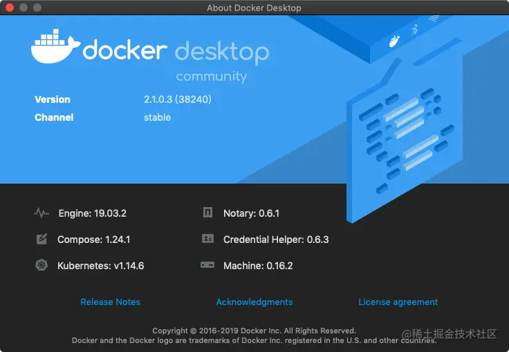This screenshot has width=509, height=352.
Task: Click the Credential Helper: 0.6.3 text
Action: click(276, 239)
